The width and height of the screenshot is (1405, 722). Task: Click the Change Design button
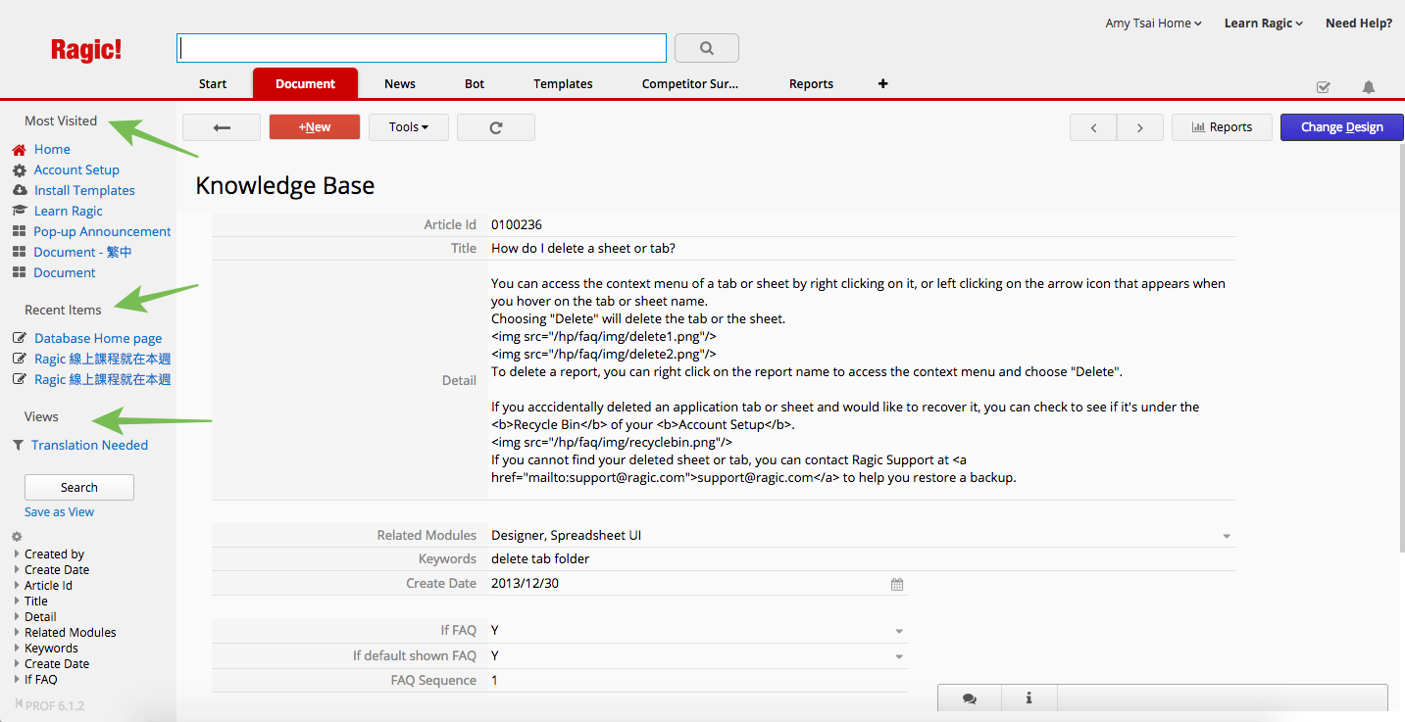1341,127
